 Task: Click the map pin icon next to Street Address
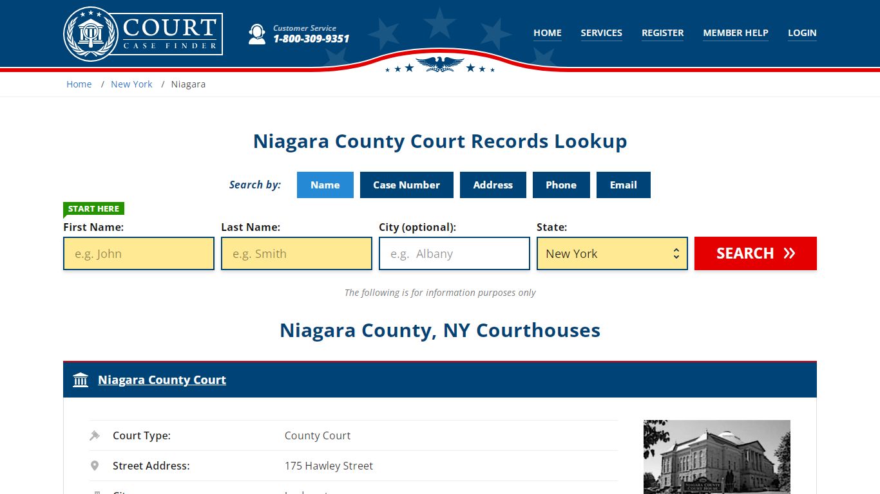(95, 466)
